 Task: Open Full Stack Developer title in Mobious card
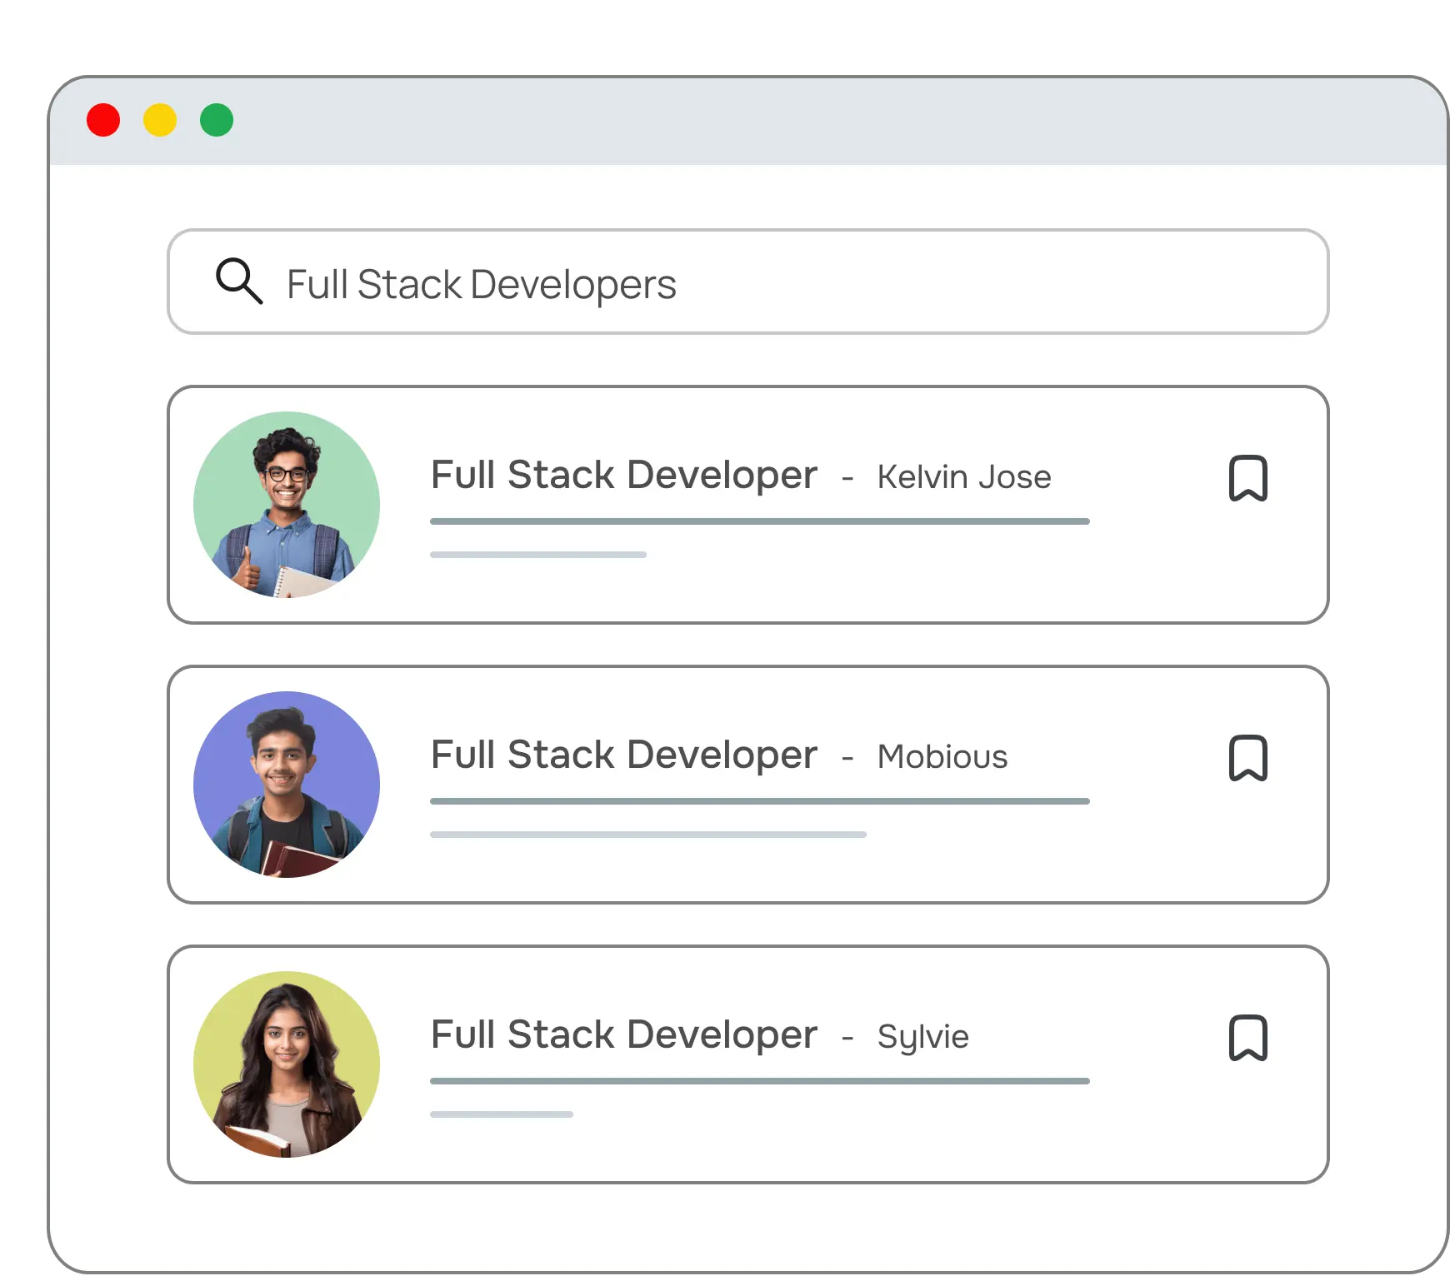point(623,755)
